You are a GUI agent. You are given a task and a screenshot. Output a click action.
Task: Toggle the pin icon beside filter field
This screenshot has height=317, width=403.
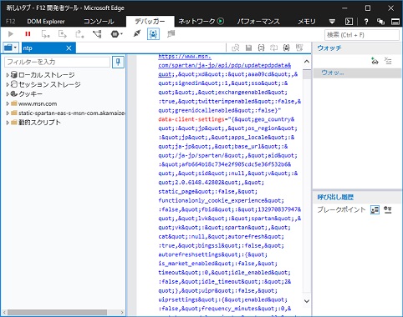tap(118, 62)
